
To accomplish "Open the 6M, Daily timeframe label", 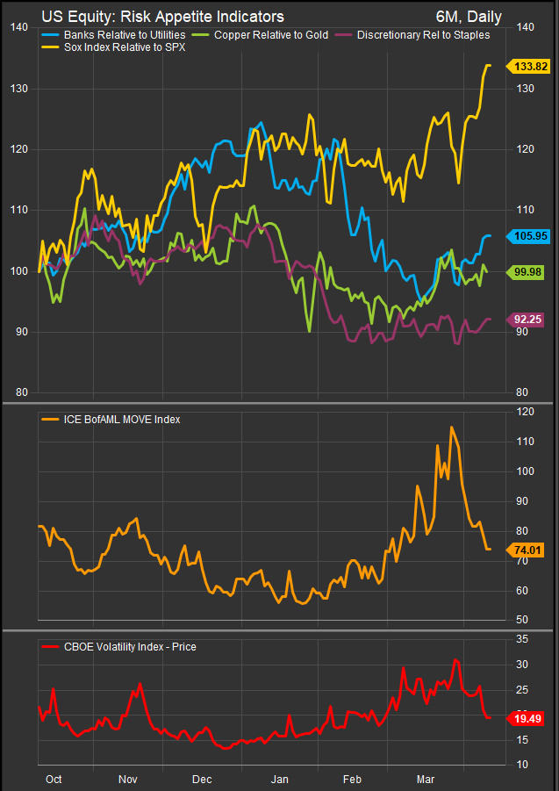I will pyautogui.click(x=477, y=16).
